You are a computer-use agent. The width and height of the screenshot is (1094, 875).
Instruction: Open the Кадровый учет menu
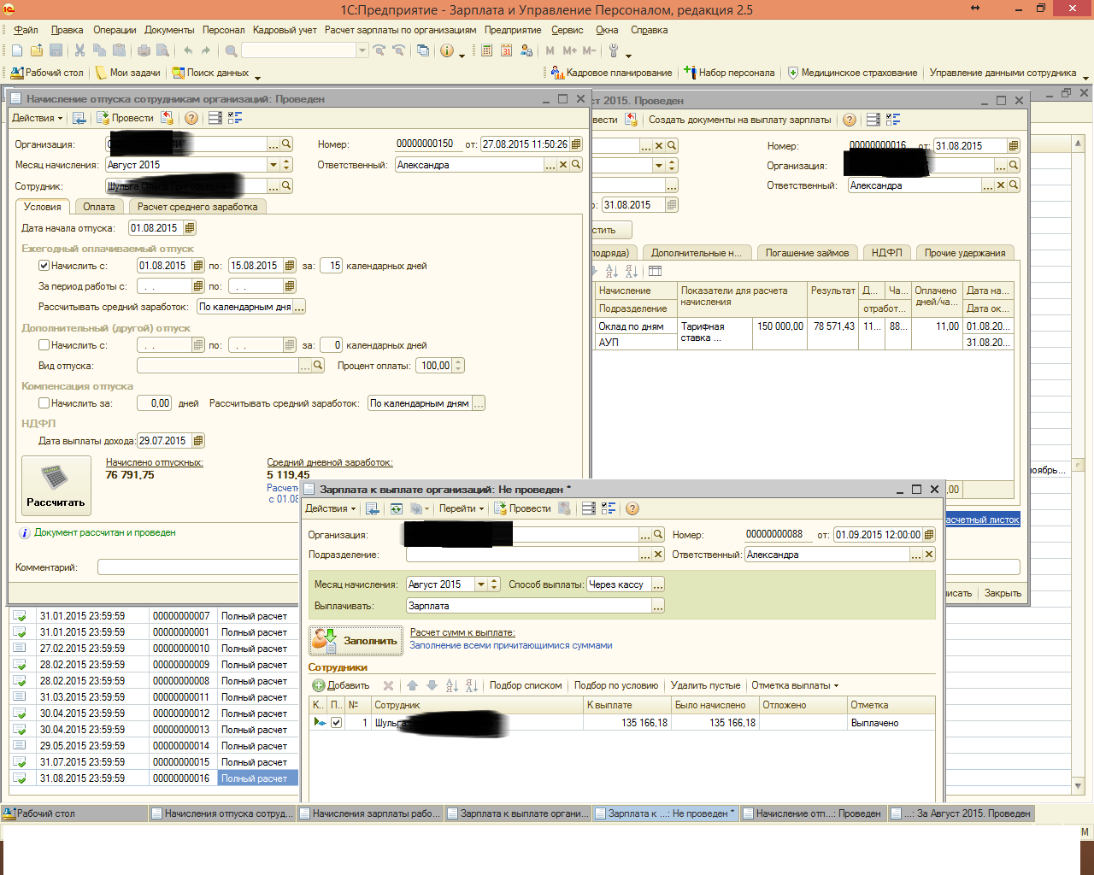(285, 30)
